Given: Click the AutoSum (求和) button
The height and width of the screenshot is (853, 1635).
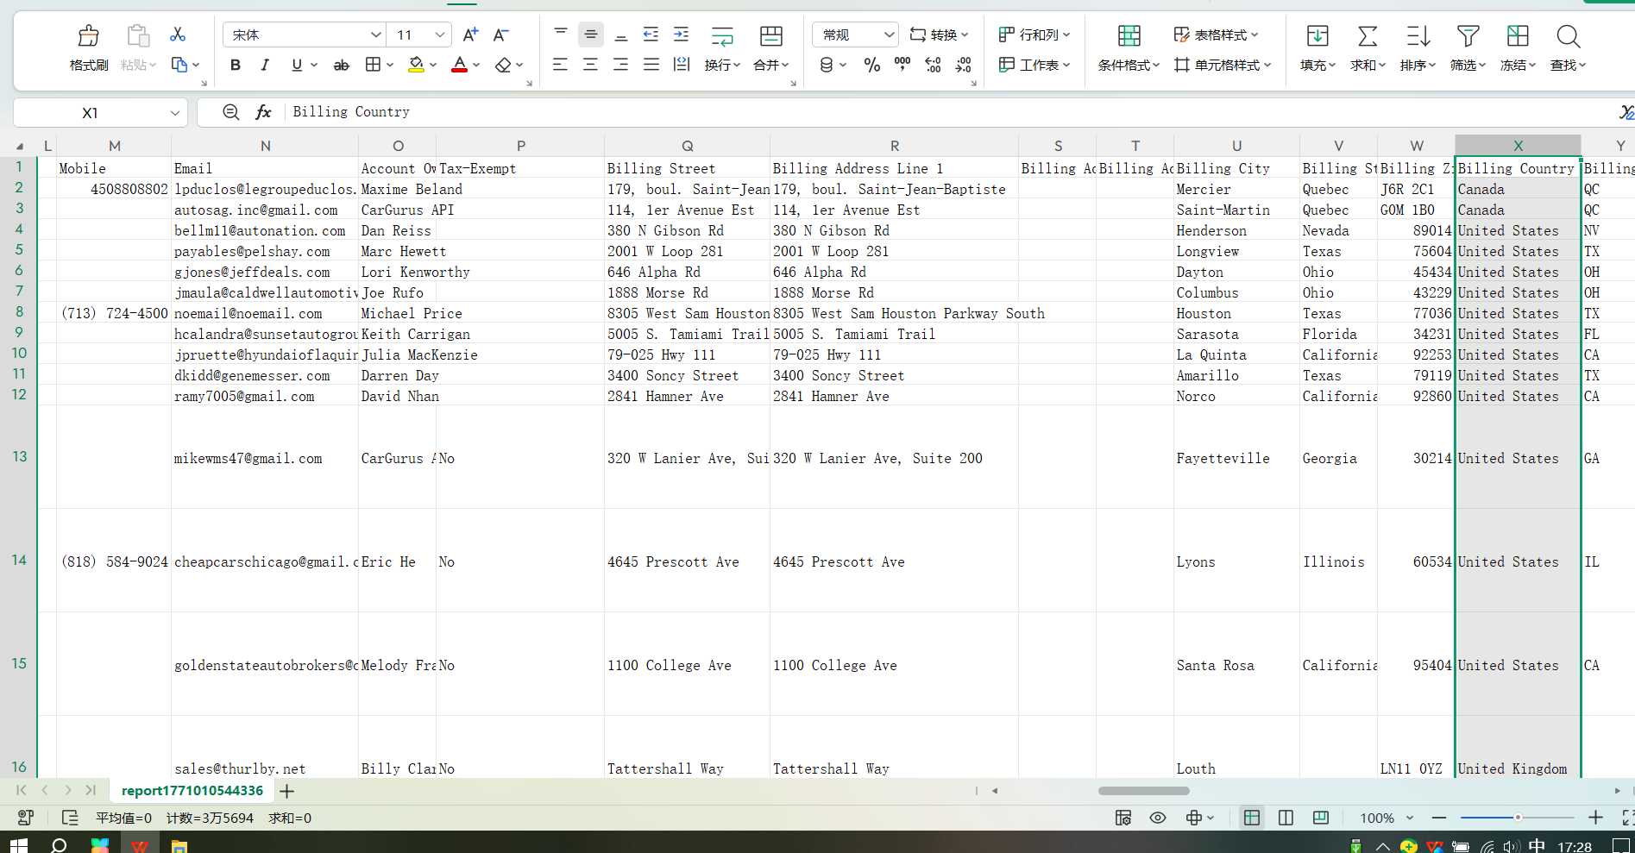Looking at the screenshot, I should point(1368,48).
